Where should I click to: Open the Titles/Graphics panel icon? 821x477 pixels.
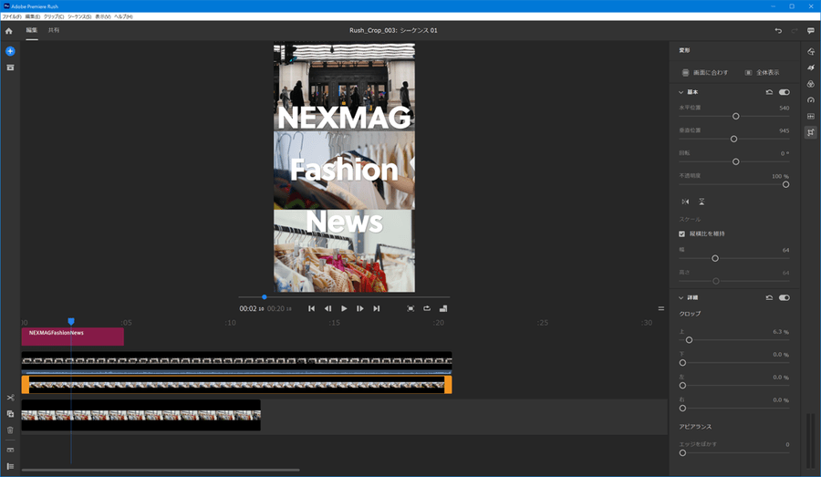pos(811,51)
